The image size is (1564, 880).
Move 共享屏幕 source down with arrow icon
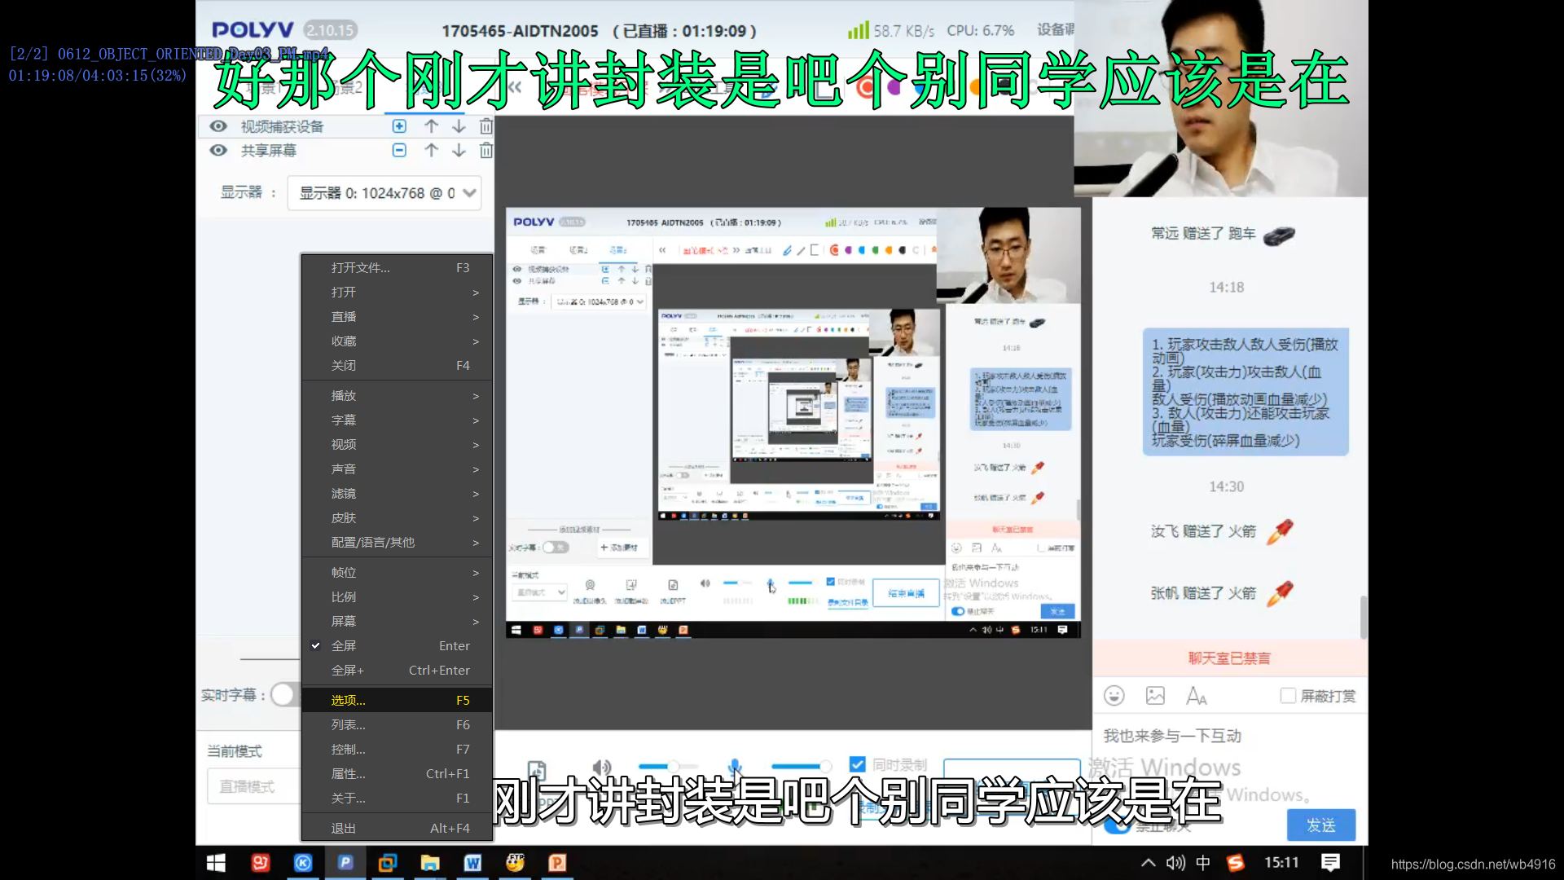coord(459,151)
